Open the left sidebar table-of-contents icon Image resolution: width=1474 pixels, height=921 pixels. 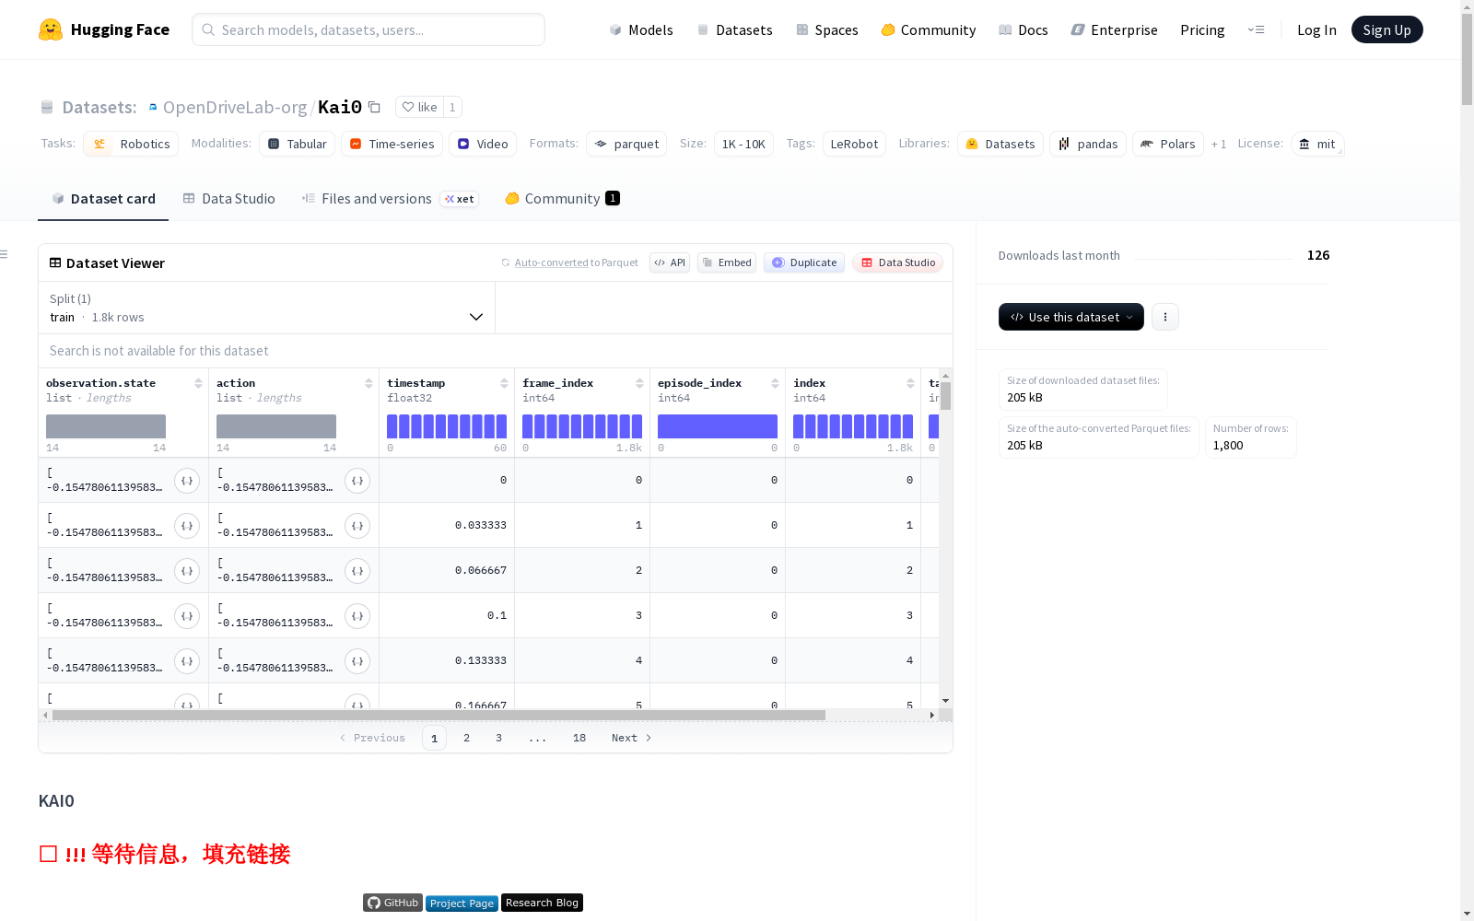(x=5, y=254)
